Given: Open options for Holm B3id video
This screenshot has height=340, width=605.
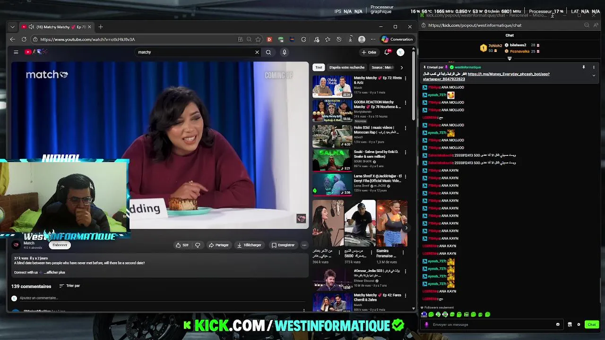Looking at the screenshot, I should point(405,128).
